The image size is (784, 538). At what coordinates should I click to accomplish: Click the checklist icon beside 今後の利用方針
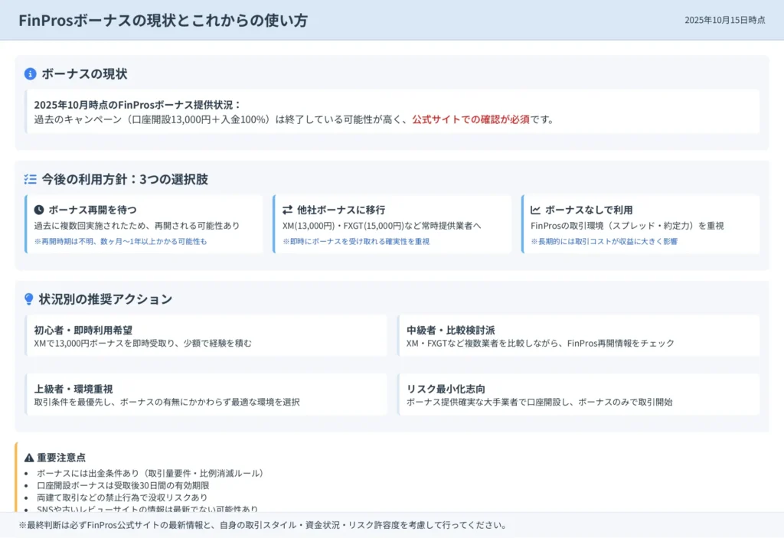tap(31, 180)
